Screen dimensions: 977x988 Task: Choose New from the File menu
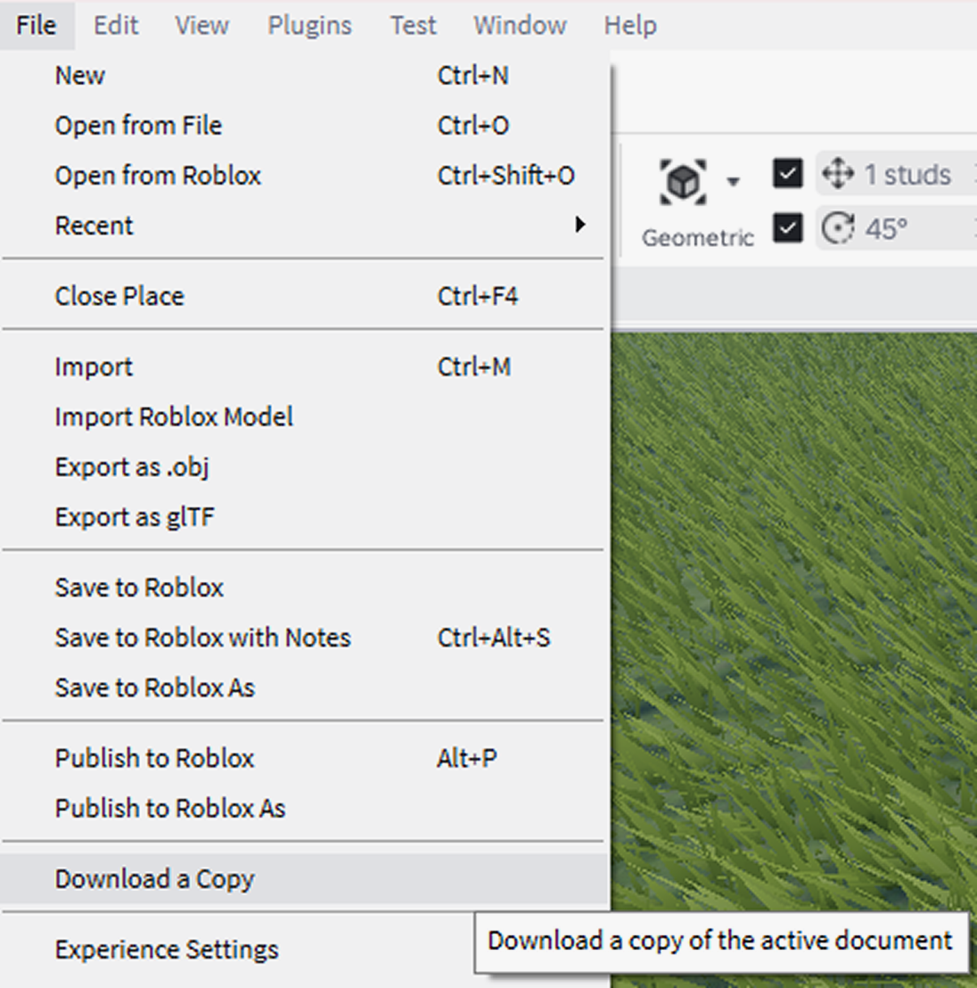tap(304, 75)
